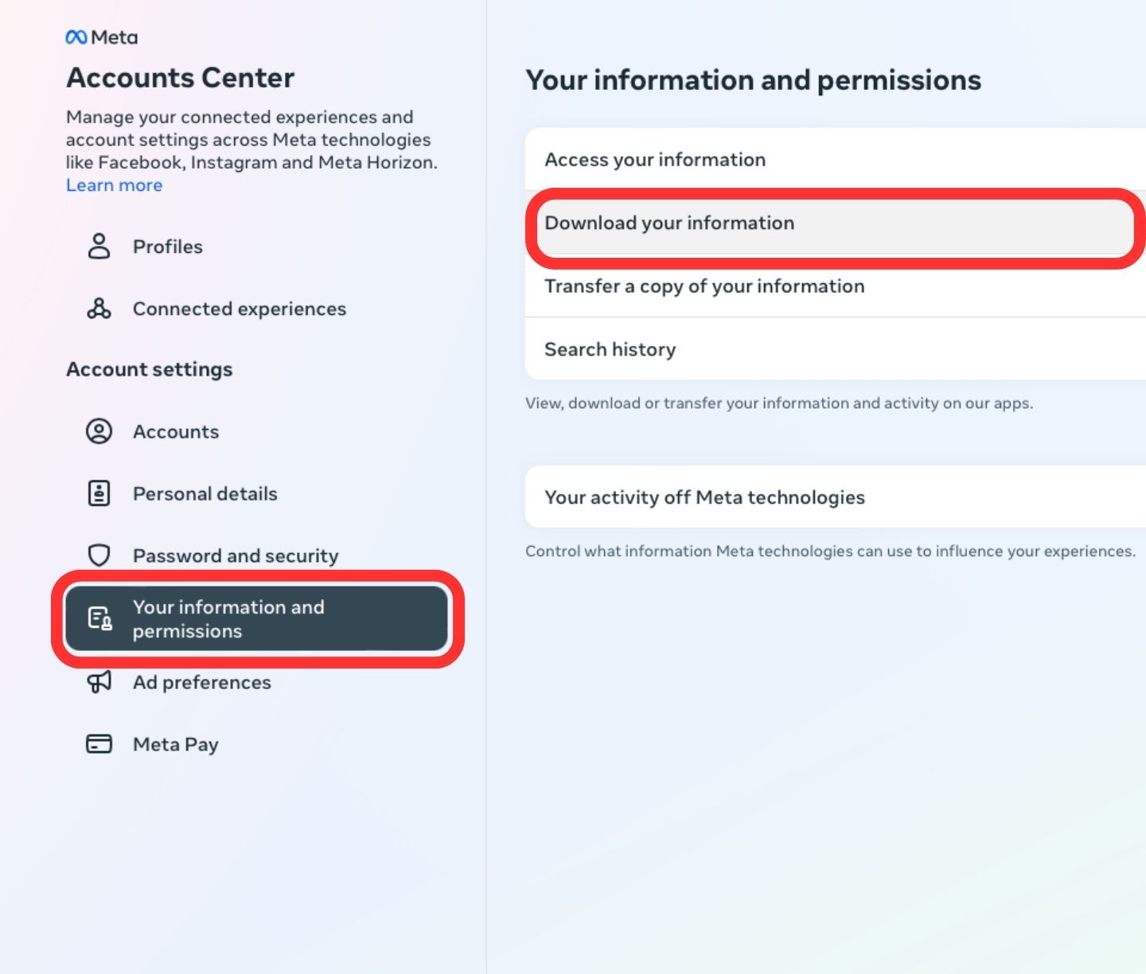View Search history
This screenshot has height=974, width=1146.
pos(836,349)
